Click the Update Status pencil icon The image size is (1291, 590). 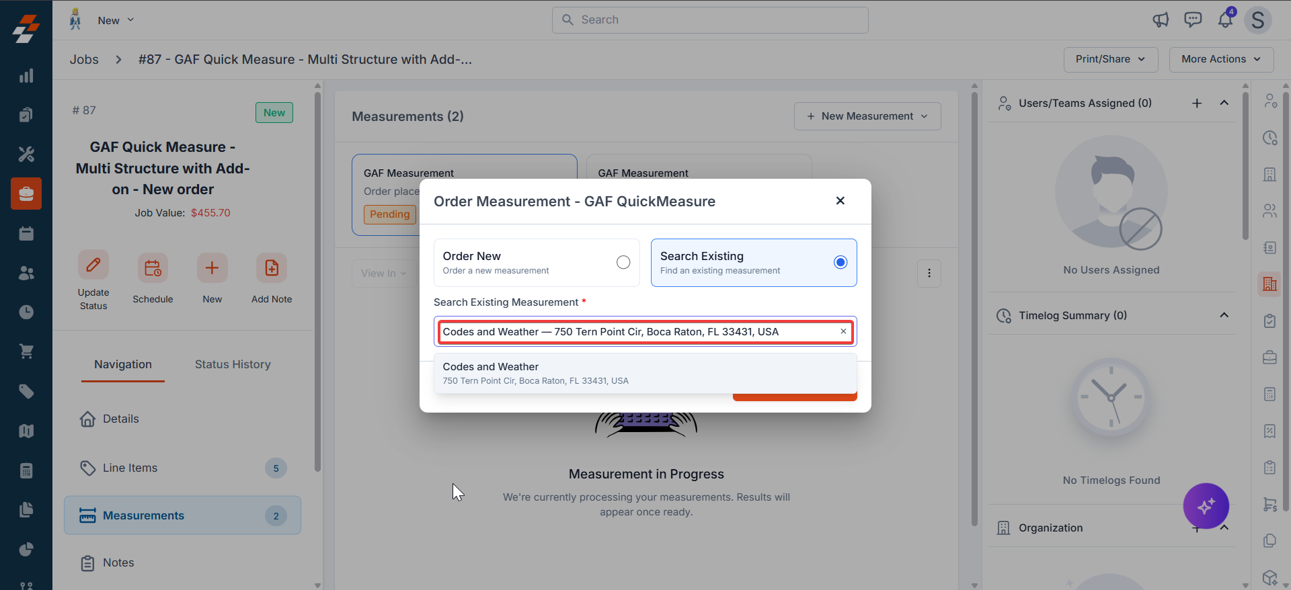pos(93,265)
